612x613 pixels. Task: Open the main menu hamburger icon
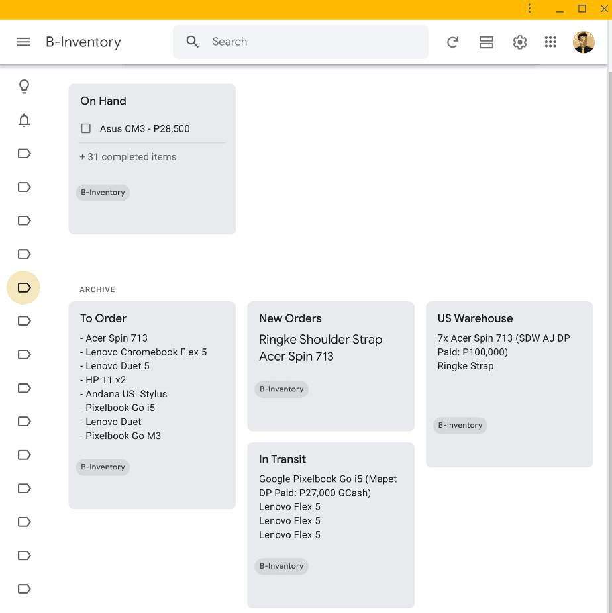23,42
